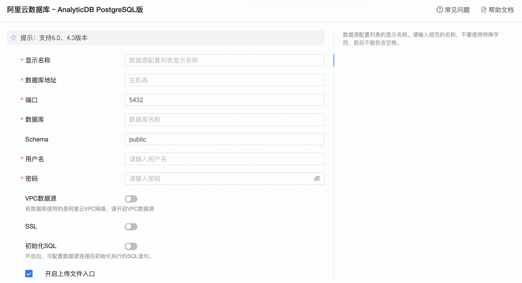Click the 开启上传文件入口 label text
The image size is (522, 283).
click(x=70, y=274)
